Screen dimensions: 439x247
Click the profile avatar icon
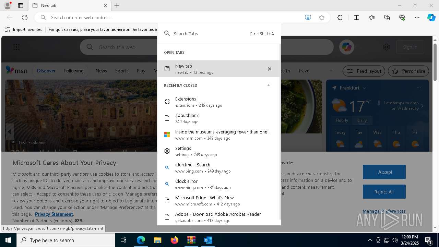(7, 5)
